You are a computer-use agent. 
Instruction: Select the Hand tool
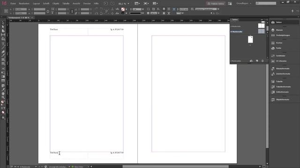3,93
